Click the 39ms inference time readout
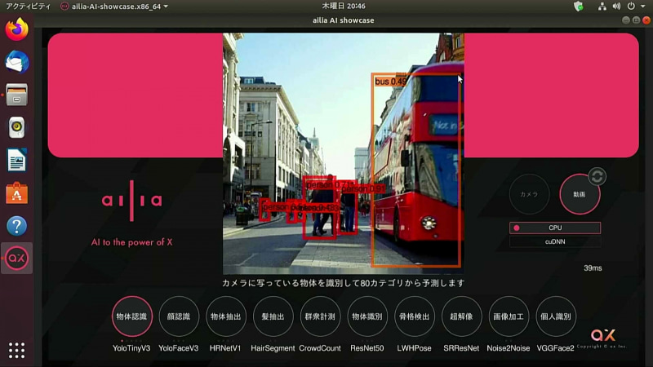653x367 pixels. coord(593,268)
